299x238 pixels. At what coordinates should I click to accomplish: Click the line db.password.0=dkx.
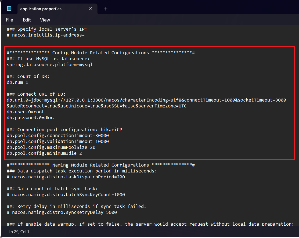click(x=31, y=118)
